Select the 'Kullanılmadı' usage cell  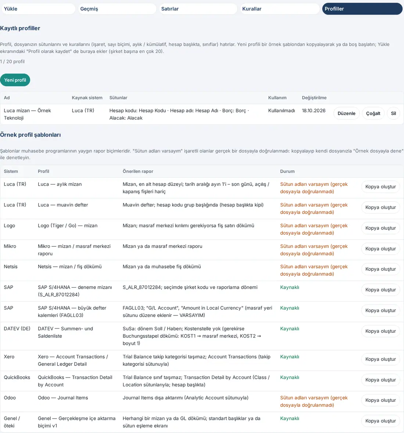(281, 111)
